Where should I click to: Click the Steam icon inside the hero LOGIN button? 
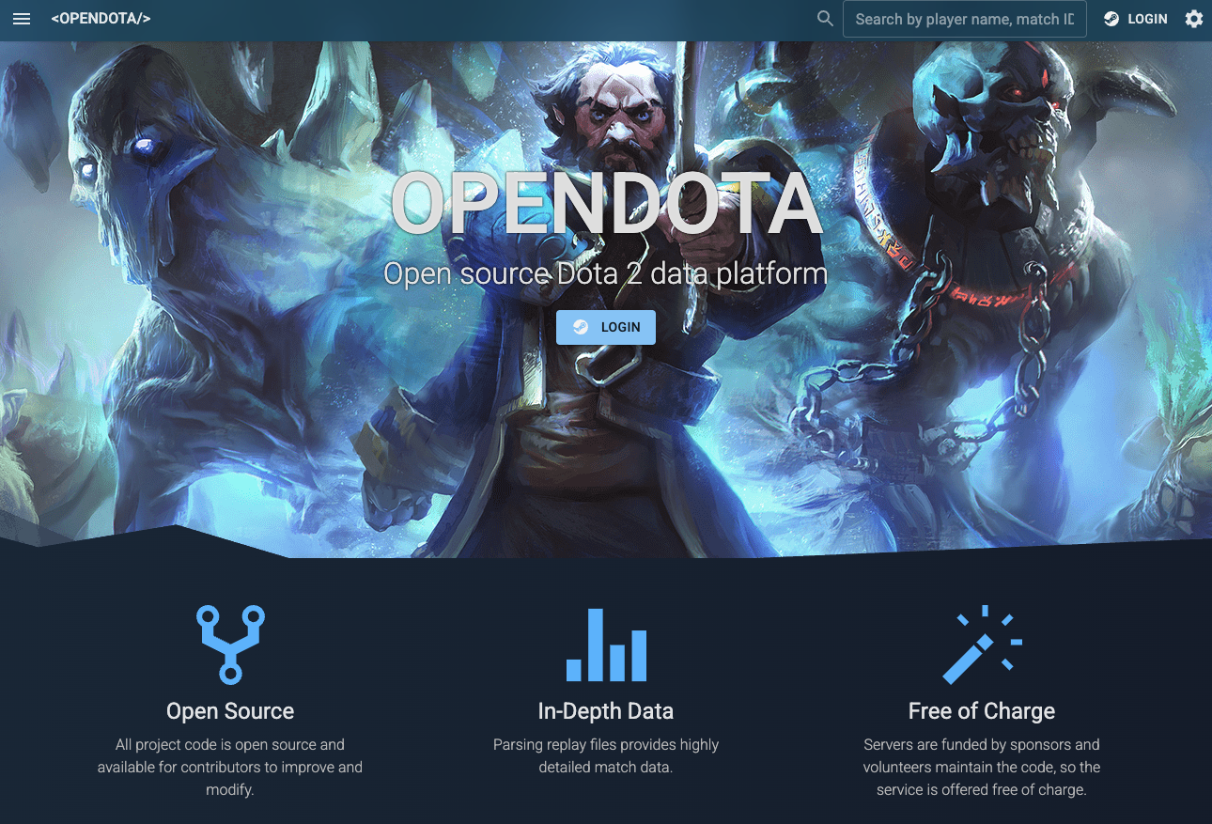click(581, 327)
